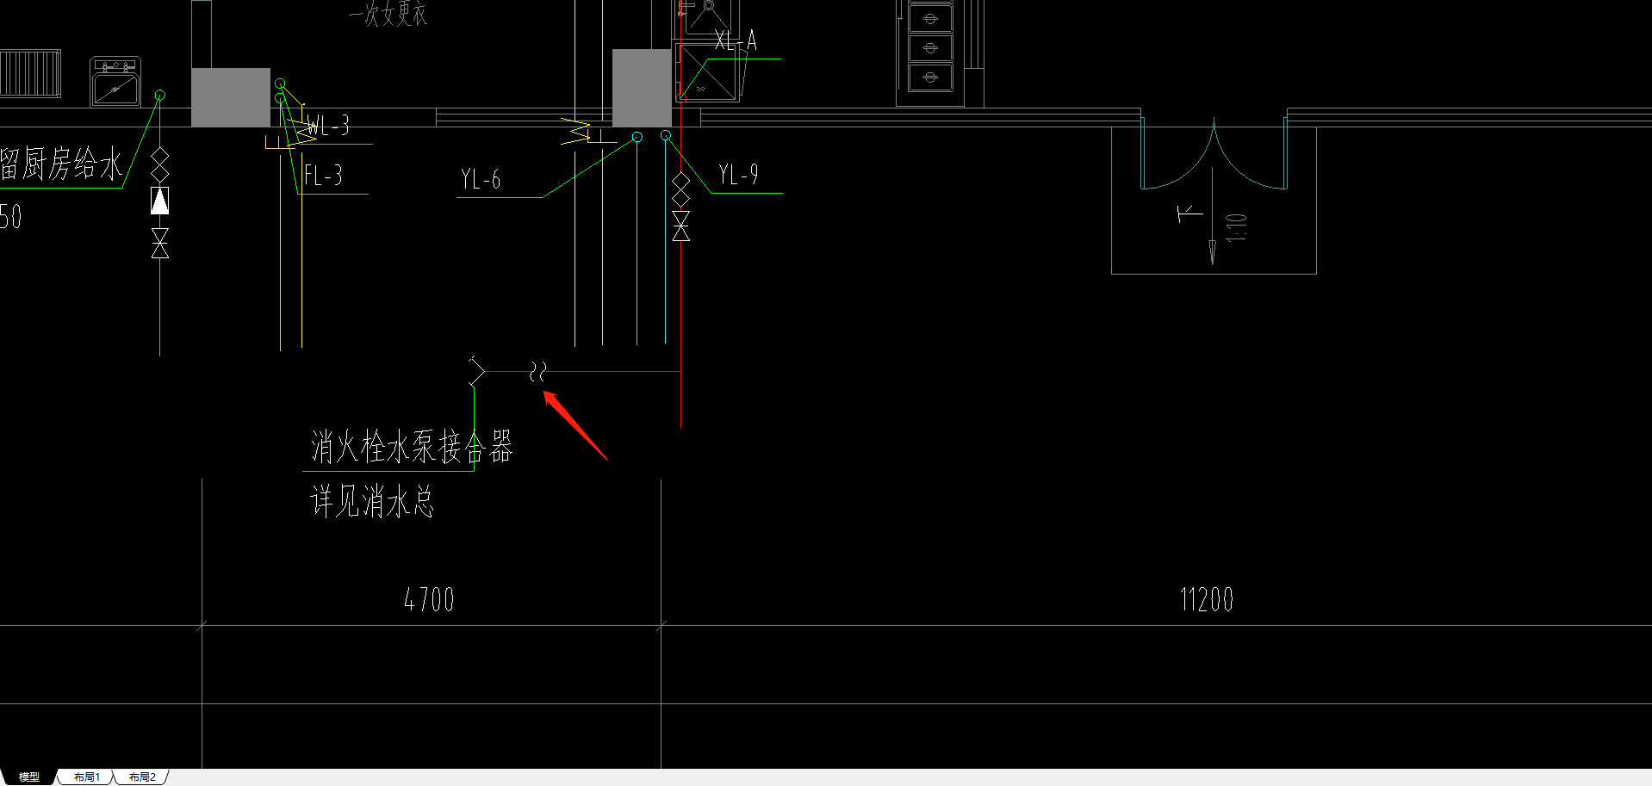This screenshot has width=1652, height=786.
Task: Pick the double door swing symbol
Action: click(x=1214, y=155)
